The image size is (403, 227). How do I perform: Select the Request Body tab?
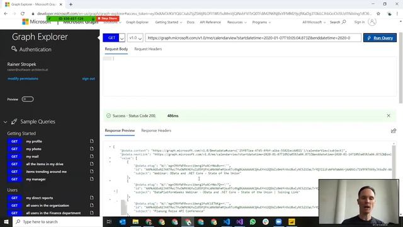pyautogui.click(x=116, y=49)
